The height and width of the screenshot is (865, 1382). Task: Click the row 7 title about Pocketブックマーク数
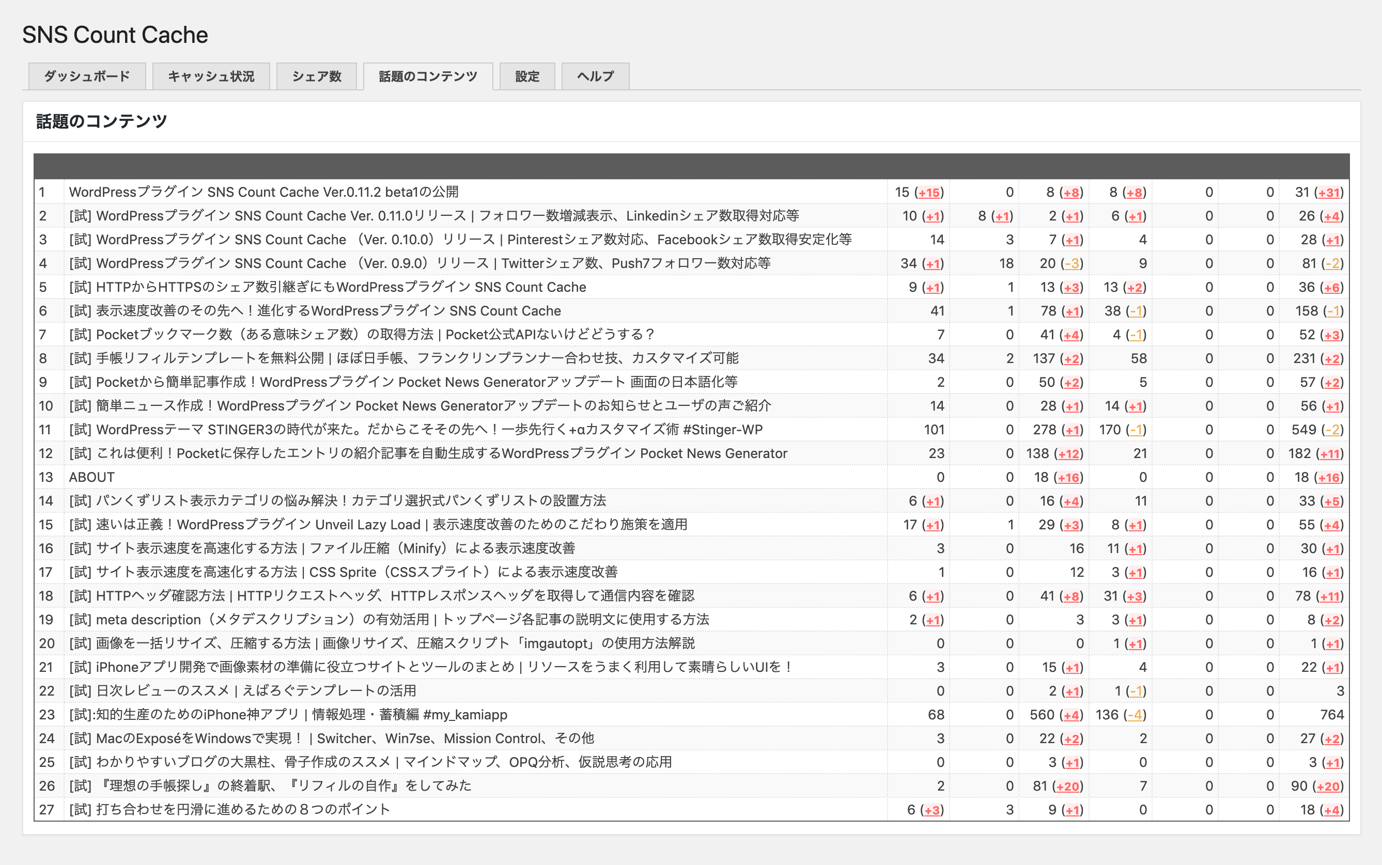[362, 335]
